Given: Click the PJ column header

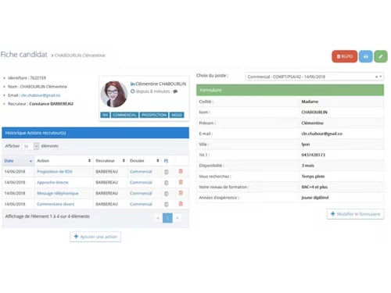Looking at the screenshot, I should (166, 161).
